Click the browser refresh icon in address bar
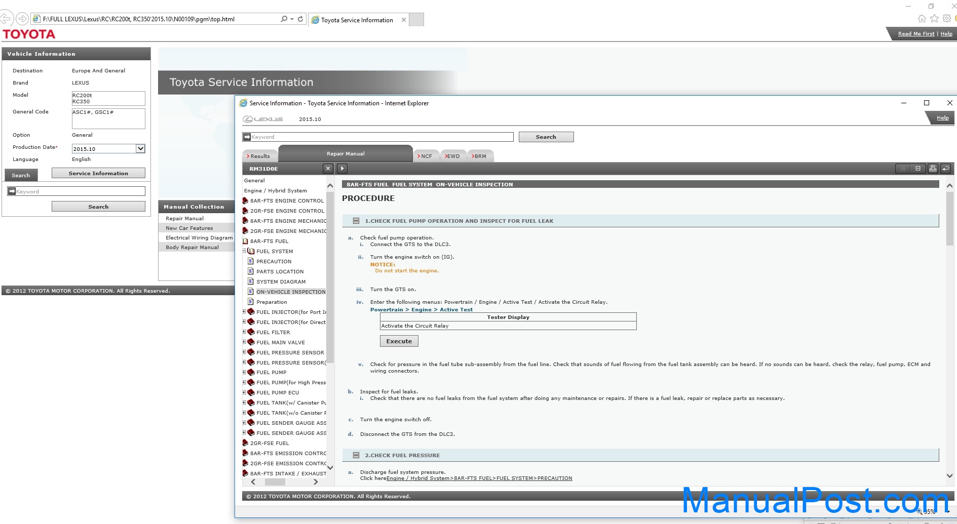Viewport: 957px width, 524px height. [x=300, y=19]
